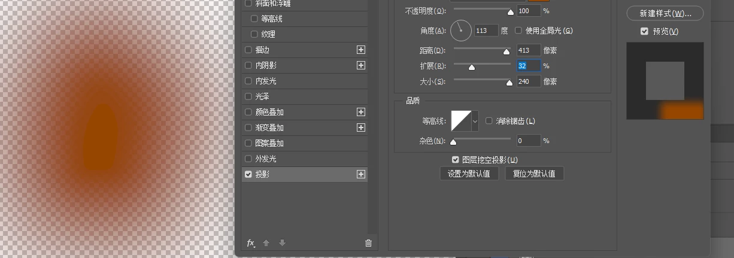Click the 不透明度 value field showing 100

(529, 11)
